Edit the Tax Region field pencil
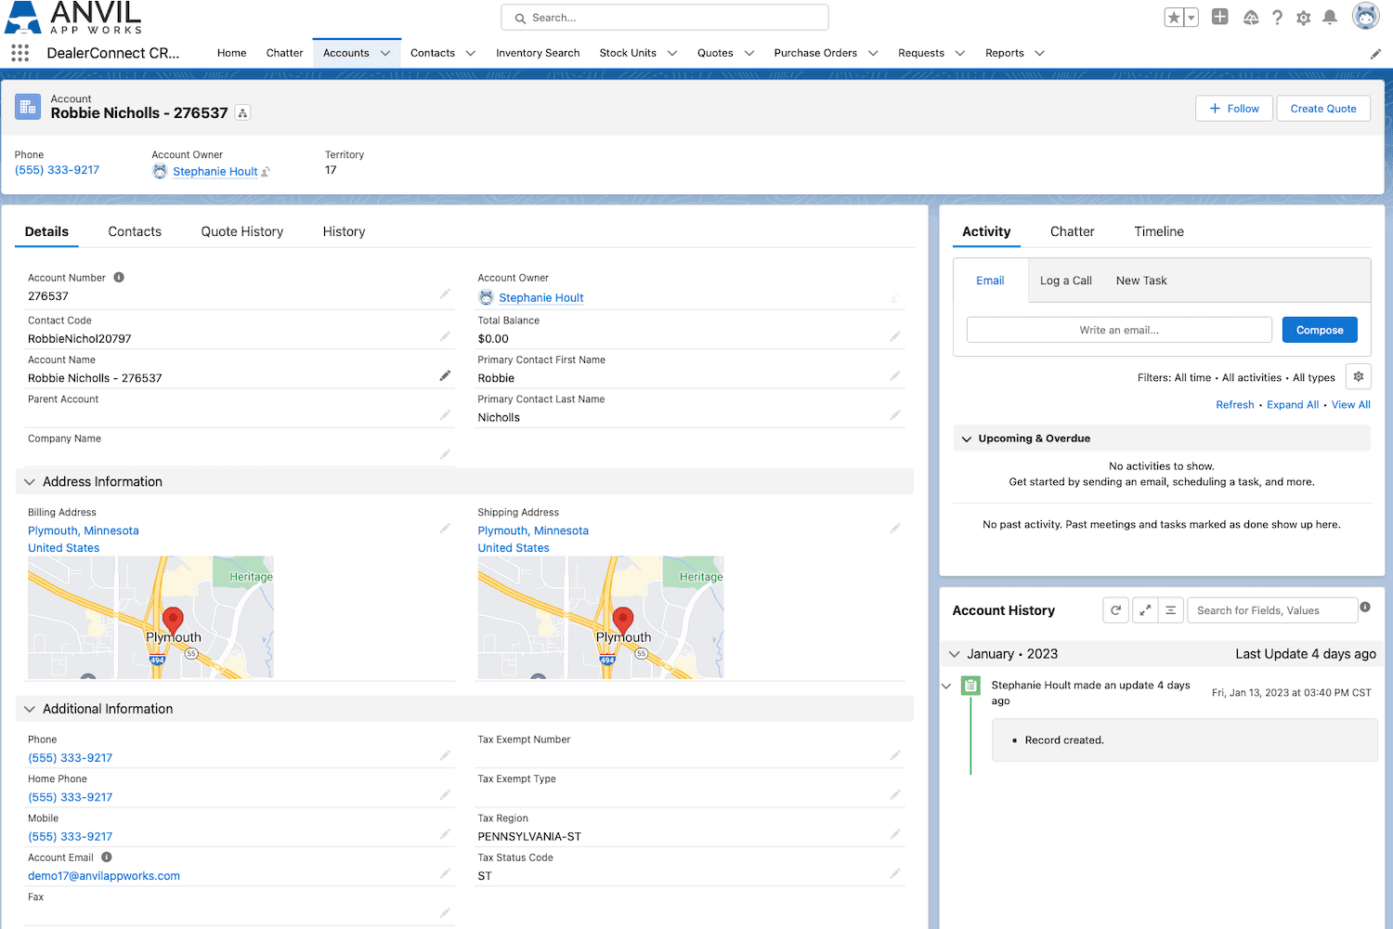This screenshot has height=929, width=1393. coord(895,834)
